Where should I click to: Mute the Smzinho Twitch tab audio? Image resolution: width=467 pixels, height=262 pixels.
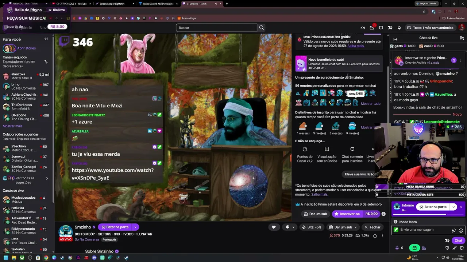[x=216, y=4]
